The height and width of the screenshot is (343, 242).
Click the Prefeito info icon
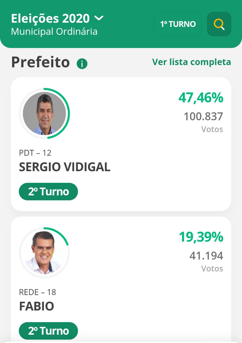[82, 64]
